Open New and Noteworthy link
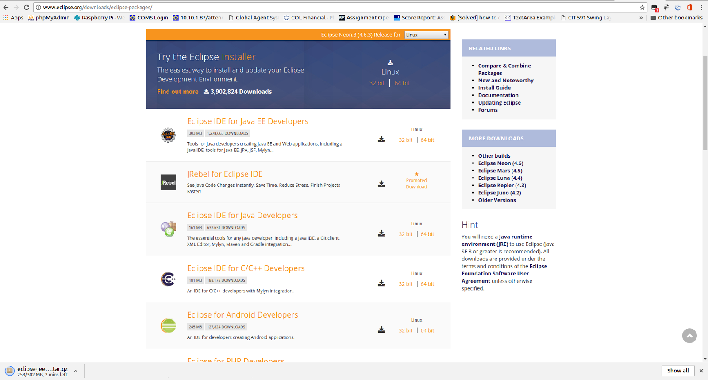 coord(506,81)
